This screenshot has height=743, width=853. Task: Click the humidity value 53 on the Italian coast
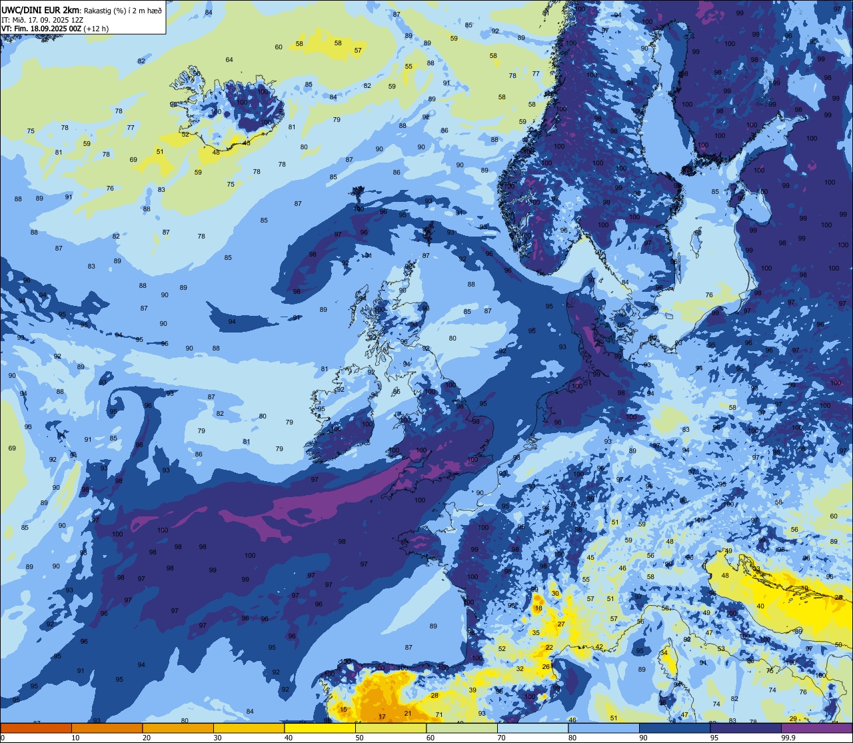click(x=721, y=648)
